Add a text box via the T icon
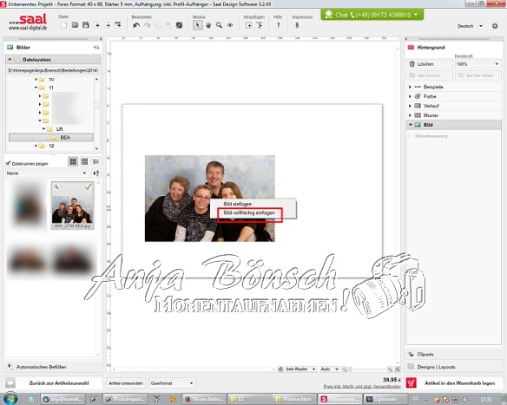The width and height of the screenshot is (507, 405). click(260, 25)
